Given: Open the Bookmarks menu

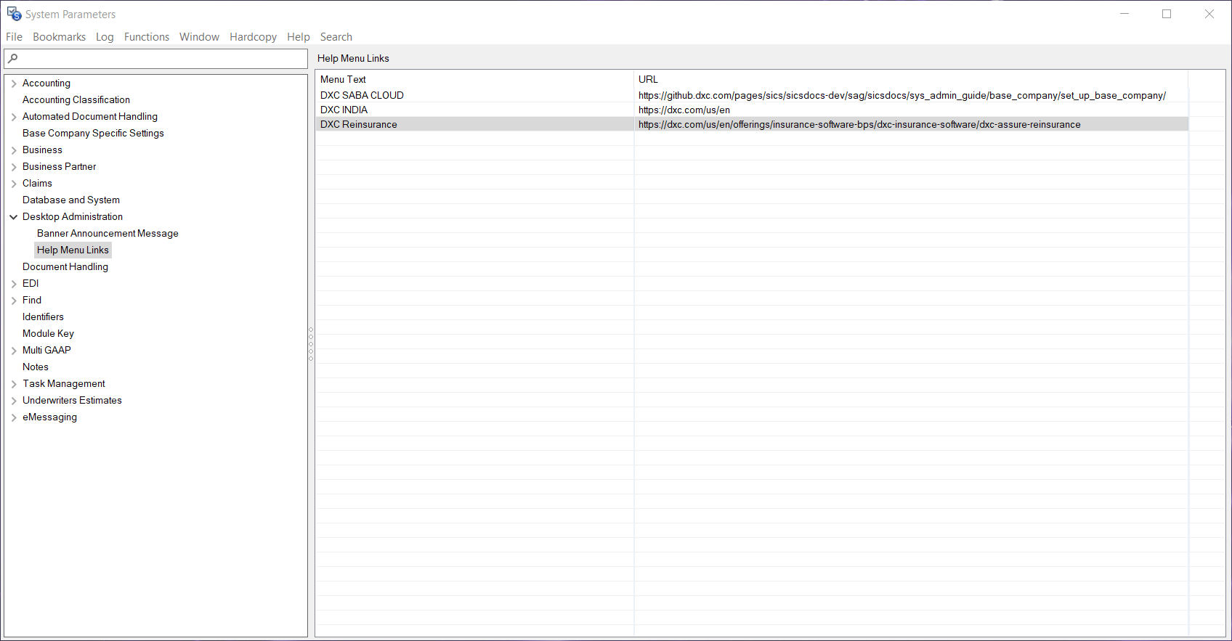Looking at the screenshot, I should click(x=59, y=37).
